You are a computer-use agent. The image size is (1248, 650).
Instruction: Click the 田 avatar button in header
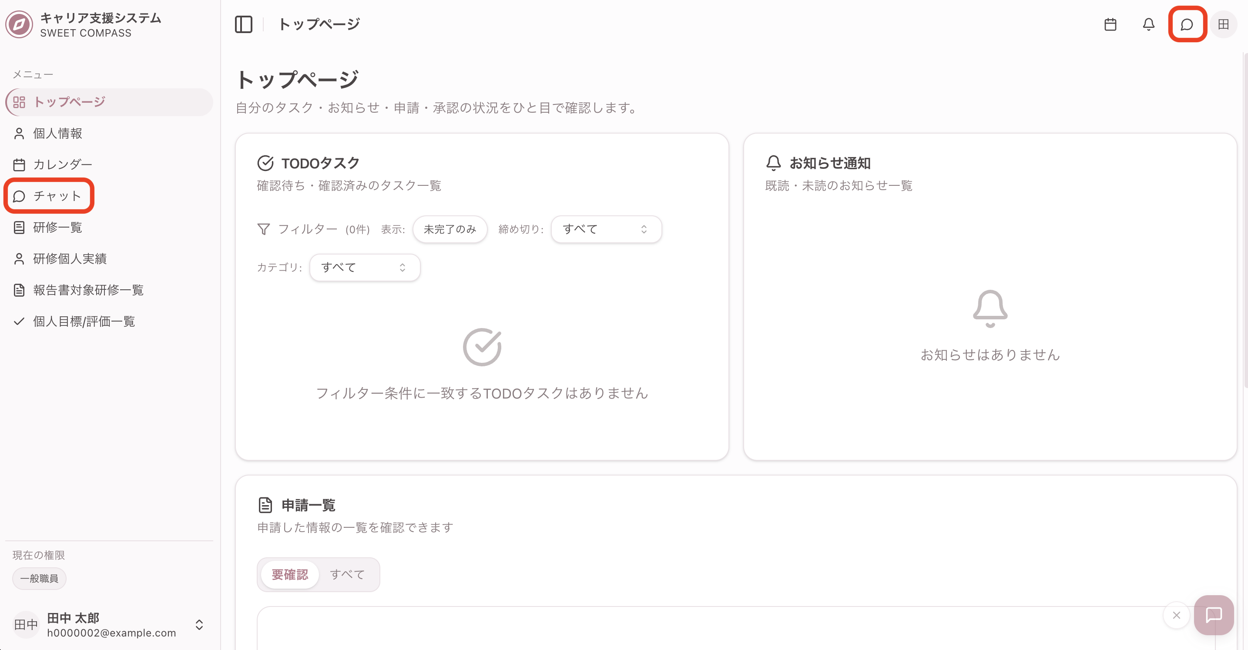[x=1223, y=24]
